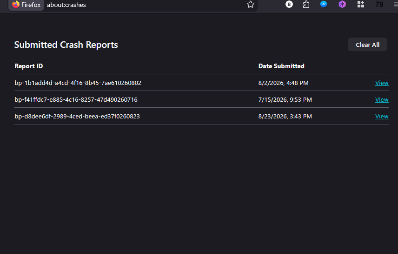
Task: Click the Firefox label in the address bar
Action: [31, 5]
